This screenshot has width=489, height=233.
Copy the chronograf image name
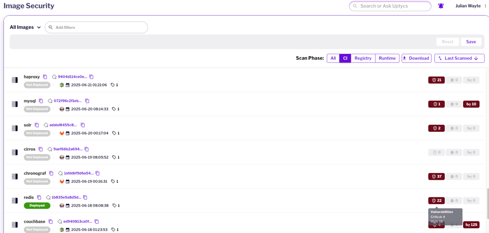tap(51, 173)
